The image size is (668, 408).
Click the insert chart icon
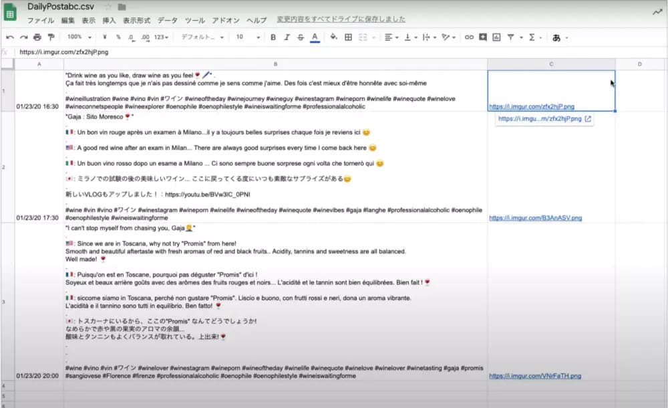[x=496, y=37]
